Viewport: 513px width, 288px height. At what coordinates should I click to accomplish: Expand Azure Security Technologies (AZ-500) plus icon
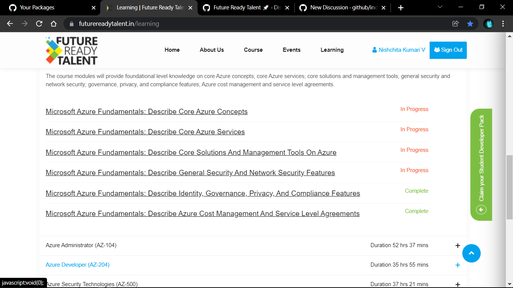[x=457, y=285]
